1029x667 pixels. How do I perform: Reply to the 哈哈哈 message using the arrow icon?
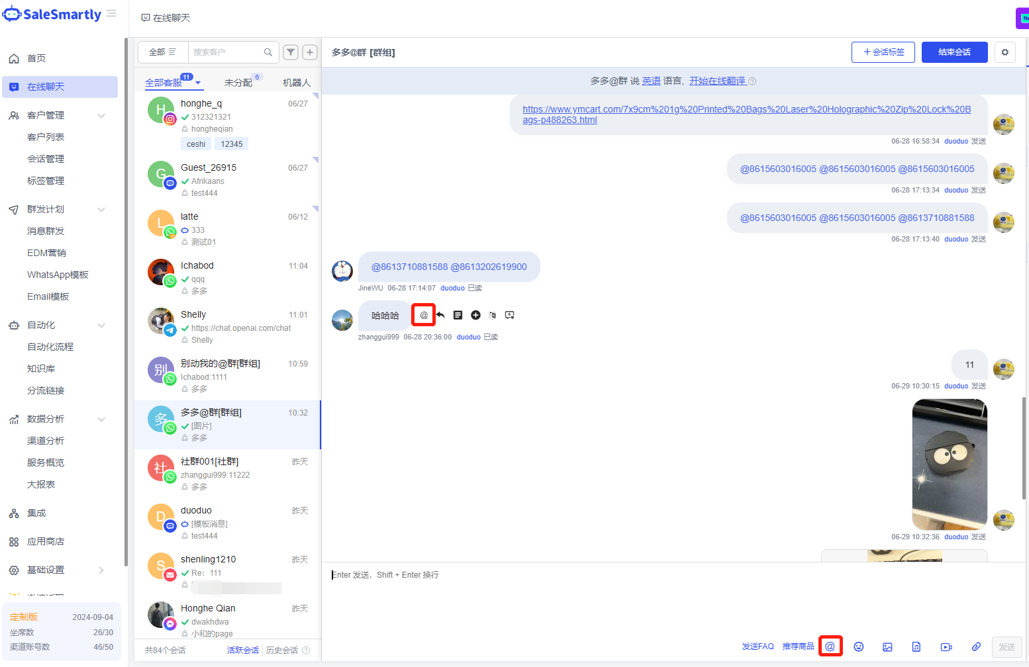(x=440, y=315)
